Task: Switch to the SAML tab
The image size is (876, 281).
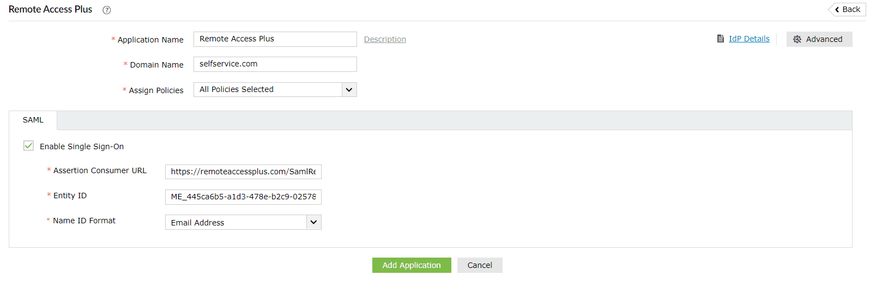Action: [33, 120]
